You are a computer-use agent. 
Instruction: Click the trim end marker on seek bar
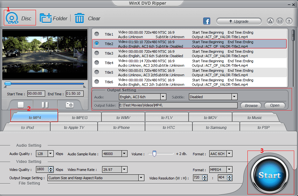(85, 86)
